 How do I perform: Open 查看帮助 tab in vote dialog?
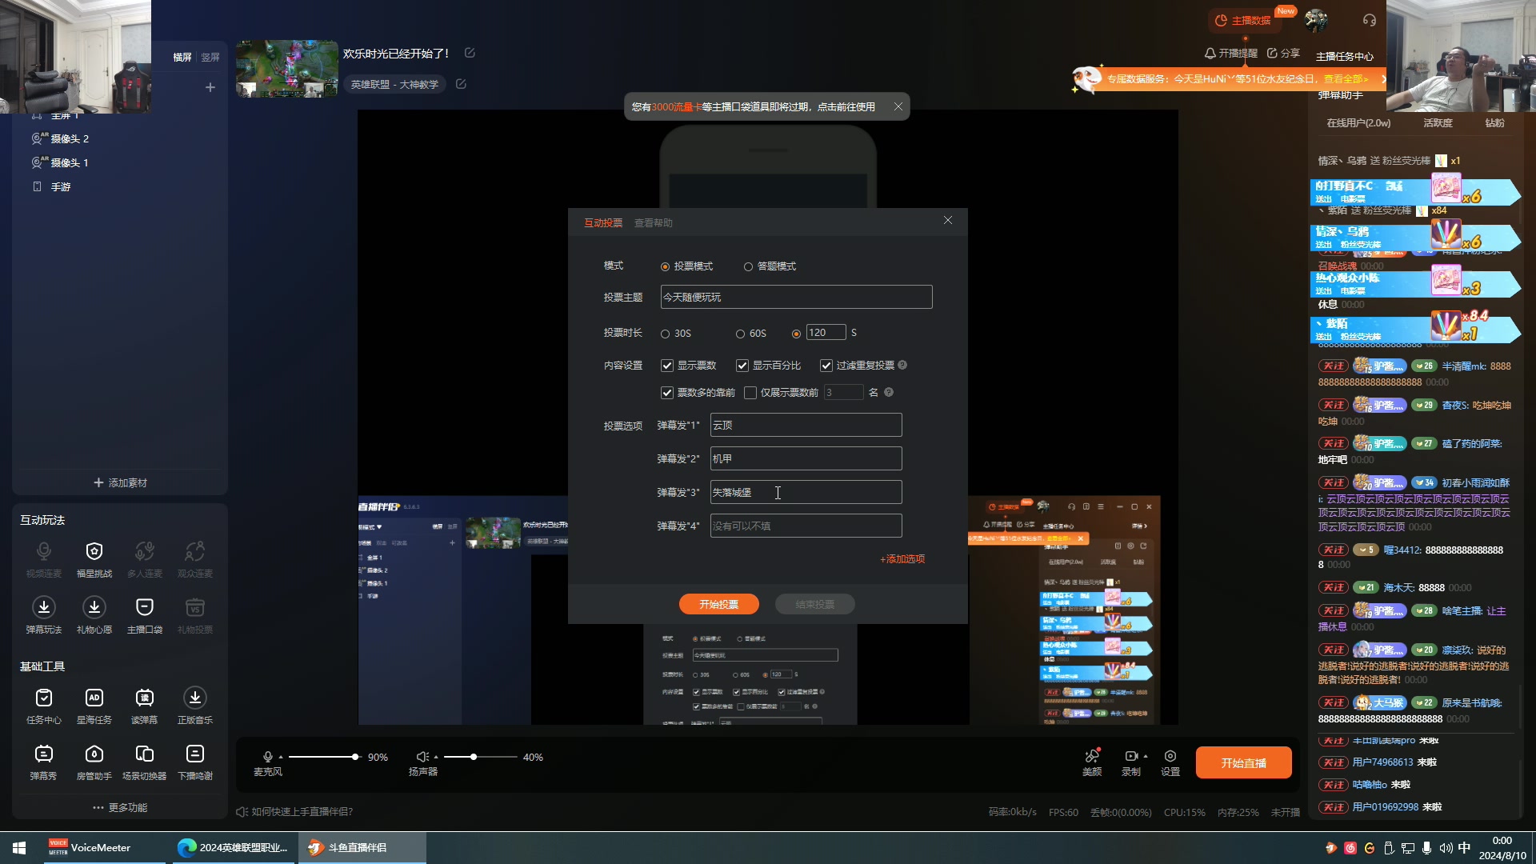coord(654,223)
